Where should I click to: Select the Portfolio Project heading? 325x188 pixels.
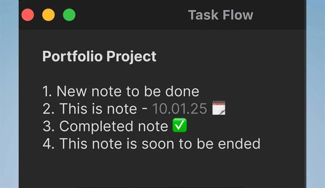click(99, 56)
